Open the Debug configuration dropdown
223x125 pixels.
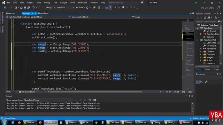pyautogui.click(x=50, y=8)
